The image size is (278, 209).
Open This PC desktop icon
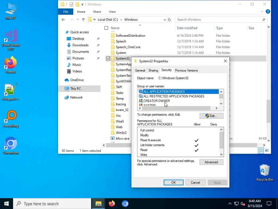[11, 11]
